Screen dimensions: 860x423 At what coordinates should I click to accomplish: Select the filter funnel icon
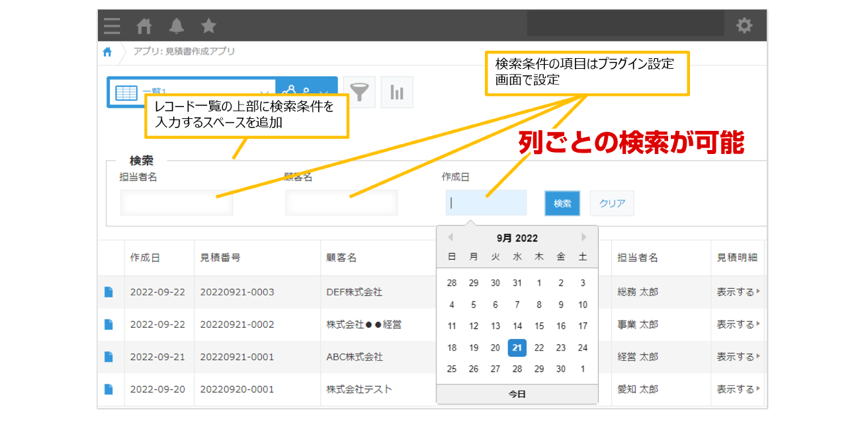click(359, 92)
